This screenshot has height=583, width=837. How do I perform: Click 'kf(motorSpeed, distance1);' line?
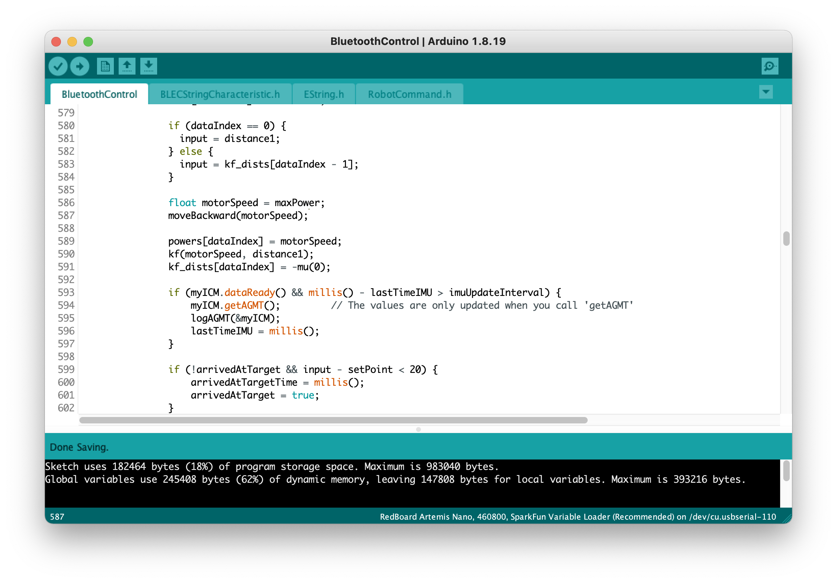(x=241, y=254)
